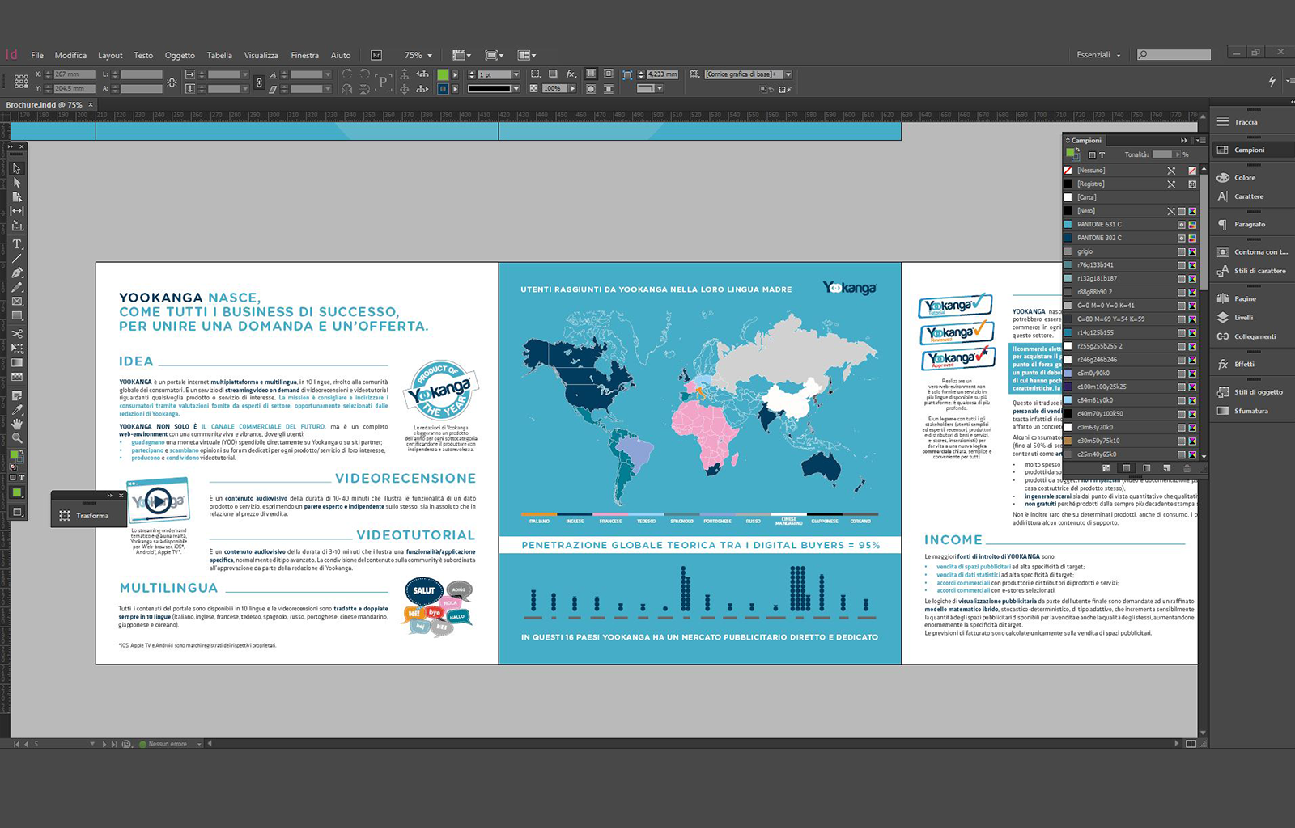The image size is (1295, 828).
Task: Select the Selection tool (black arrow)
Action: [x=17, y=169]
